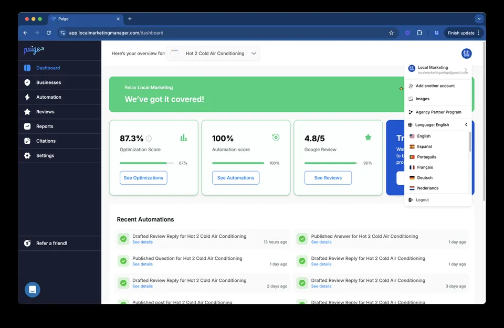Go to Automation in sidebar
Image resolution: width=504 pixels, height=328 pixels.
(60, 97)
